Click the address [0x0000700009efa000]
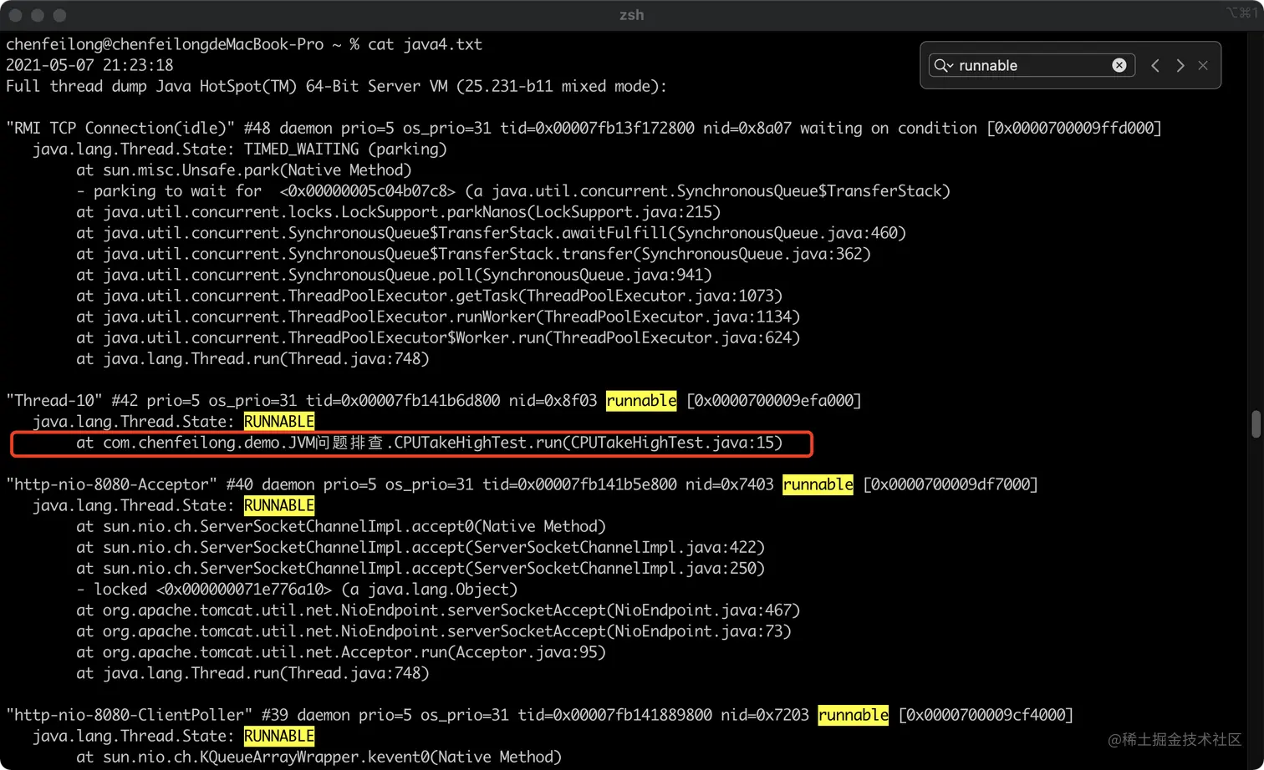1264x770 pixels. (x=774, y=401)
